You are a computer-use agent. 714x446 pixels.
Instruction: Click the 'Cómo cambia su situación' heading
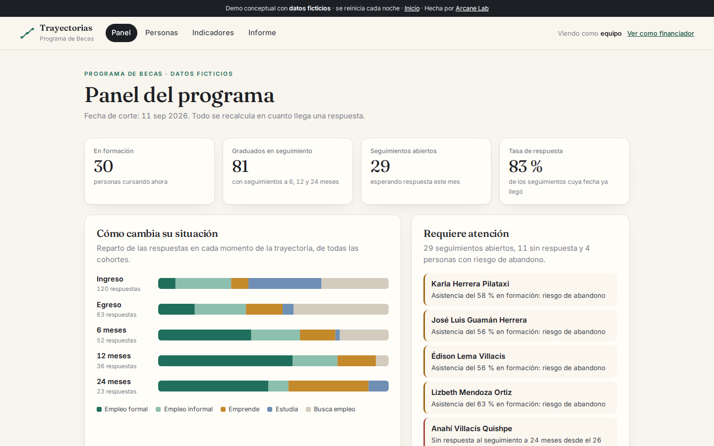pos(157,233)
